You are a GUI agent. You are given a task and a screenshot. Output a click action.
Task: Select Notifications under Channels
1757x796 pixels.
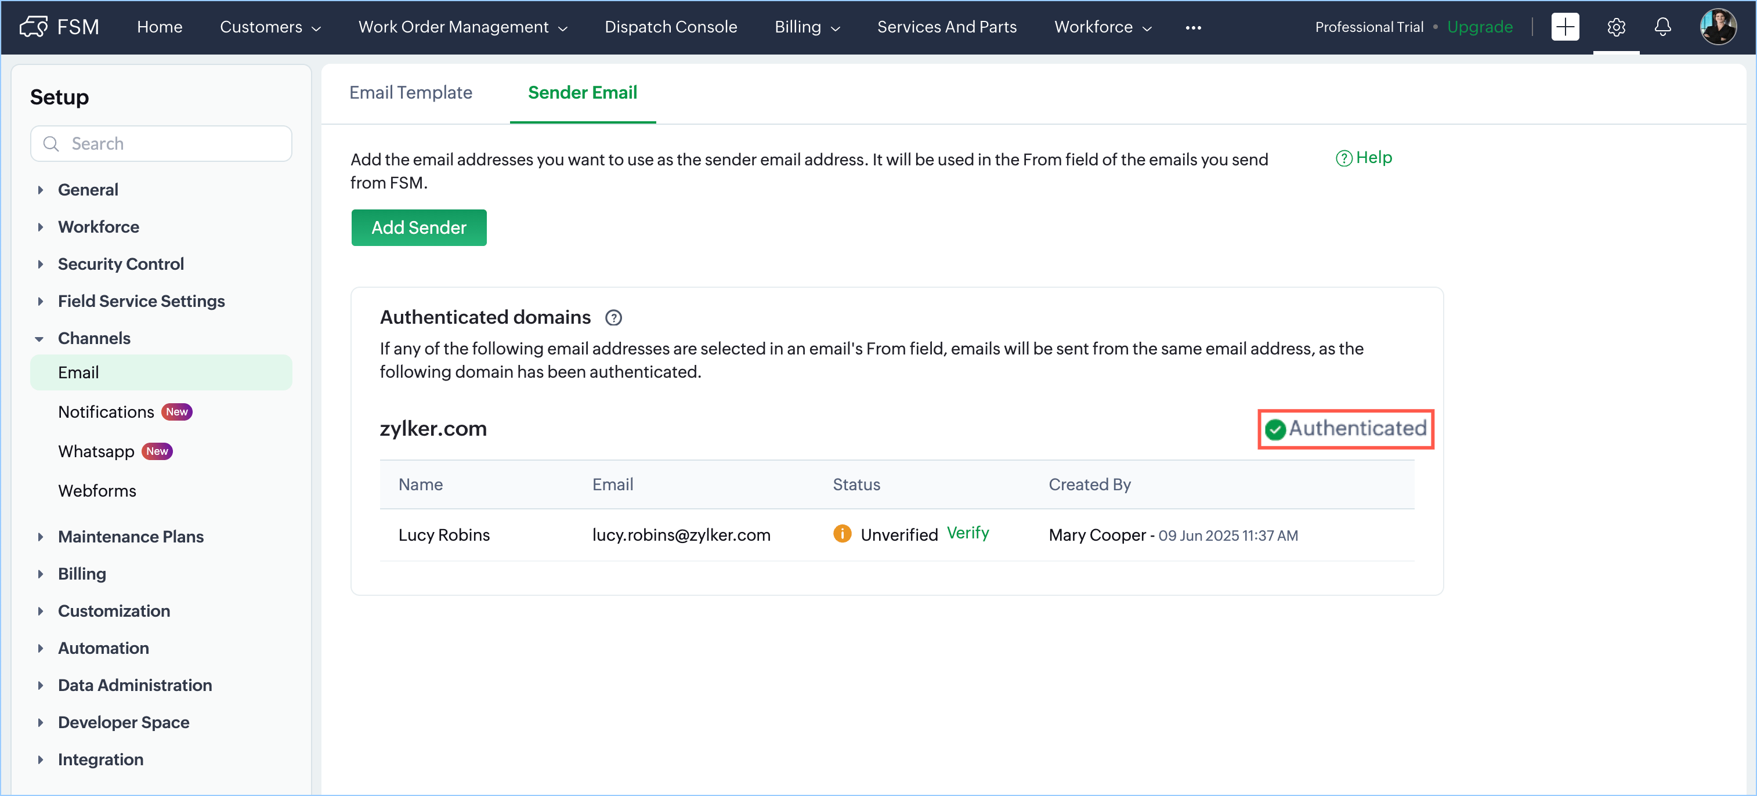(106, 412)
